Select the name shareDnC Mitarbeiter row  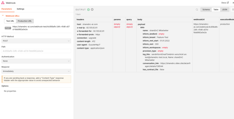point(155,30)
